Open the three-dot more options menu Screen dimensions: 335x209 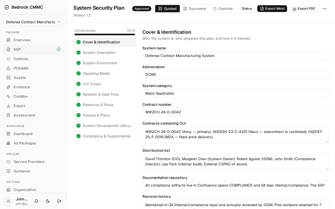click(325, 9)
